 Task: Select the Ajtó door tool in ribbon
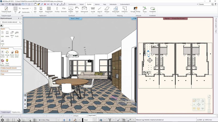point(35,10)
